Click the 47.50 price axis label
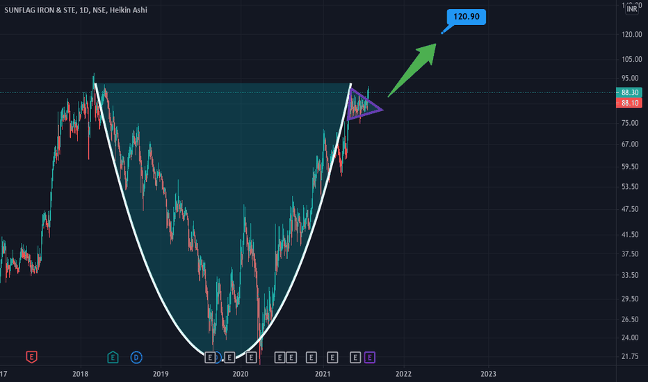648x382 pixels. pos(630,209)
